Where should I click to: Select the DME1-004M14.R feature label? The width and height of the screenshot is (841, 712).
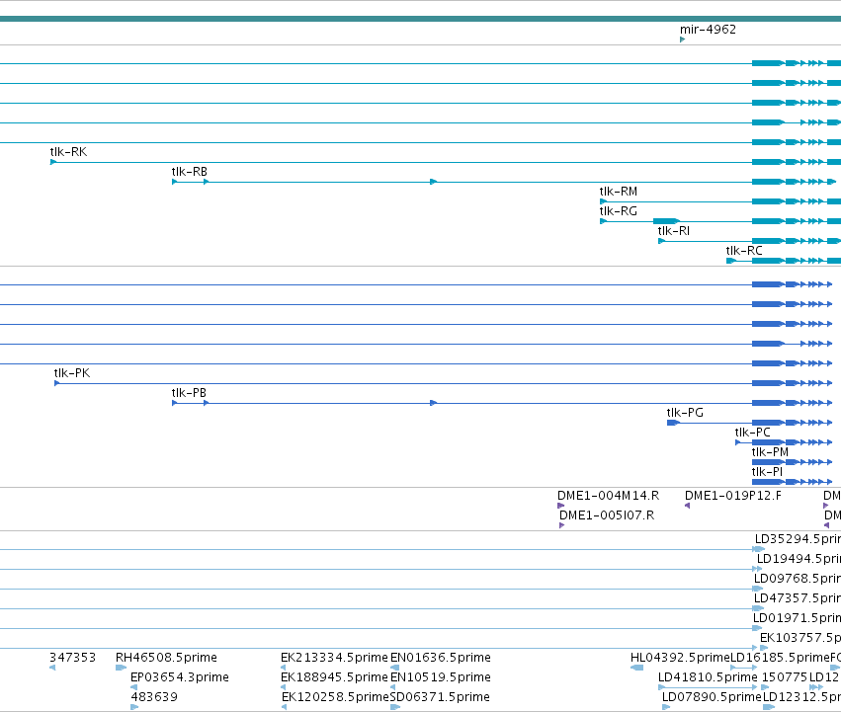pyautogui.click(x=608, y=496)
